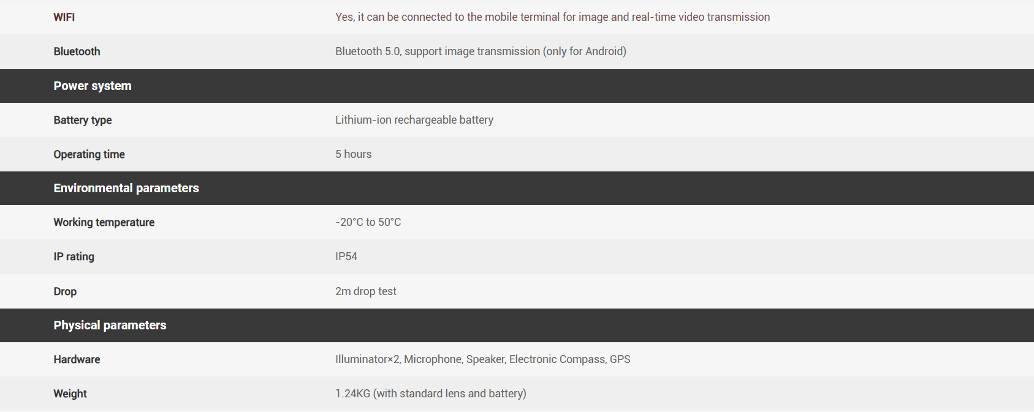
Task: Click the IP54 value
Action: pyautogui.click(x=346, y=257)
